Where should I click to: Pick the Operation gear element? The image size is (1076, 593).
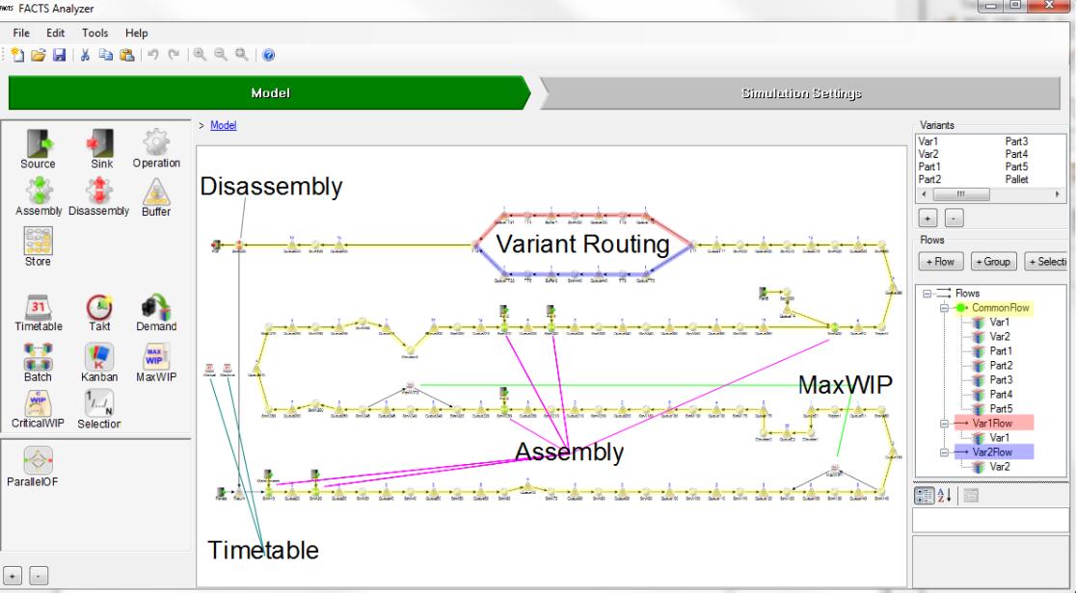pos(156,148)
